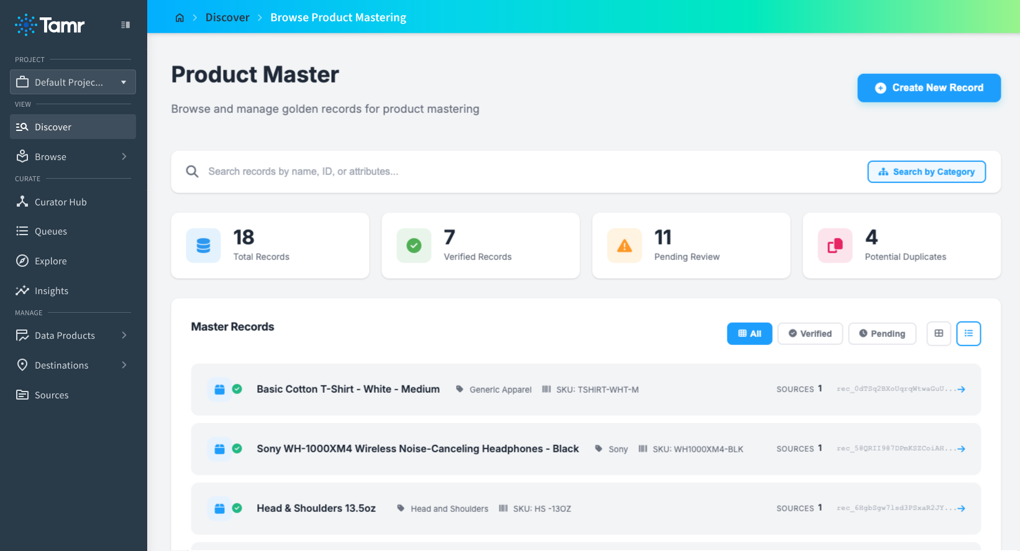Select the All filter tab

749,333
